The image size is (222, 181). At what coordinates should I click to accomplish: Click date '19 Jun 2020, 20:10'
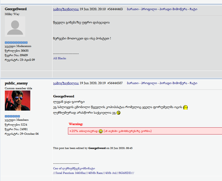tap(93, 9)
